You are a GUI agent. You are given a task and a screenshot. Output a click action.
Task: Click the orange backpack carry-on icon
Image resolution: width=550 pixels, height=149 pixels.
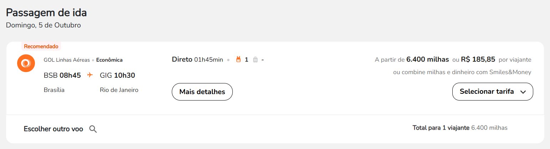[239, 60]
